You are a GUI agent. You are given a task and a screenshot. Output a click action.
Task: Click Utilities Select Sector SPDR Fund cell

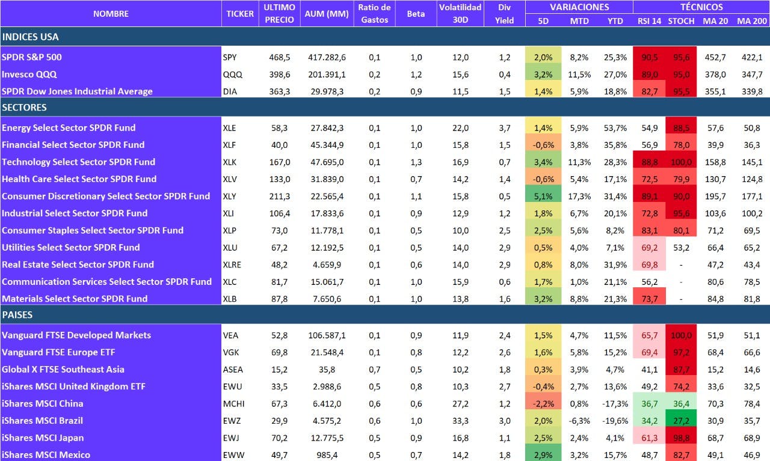[111, 248]
